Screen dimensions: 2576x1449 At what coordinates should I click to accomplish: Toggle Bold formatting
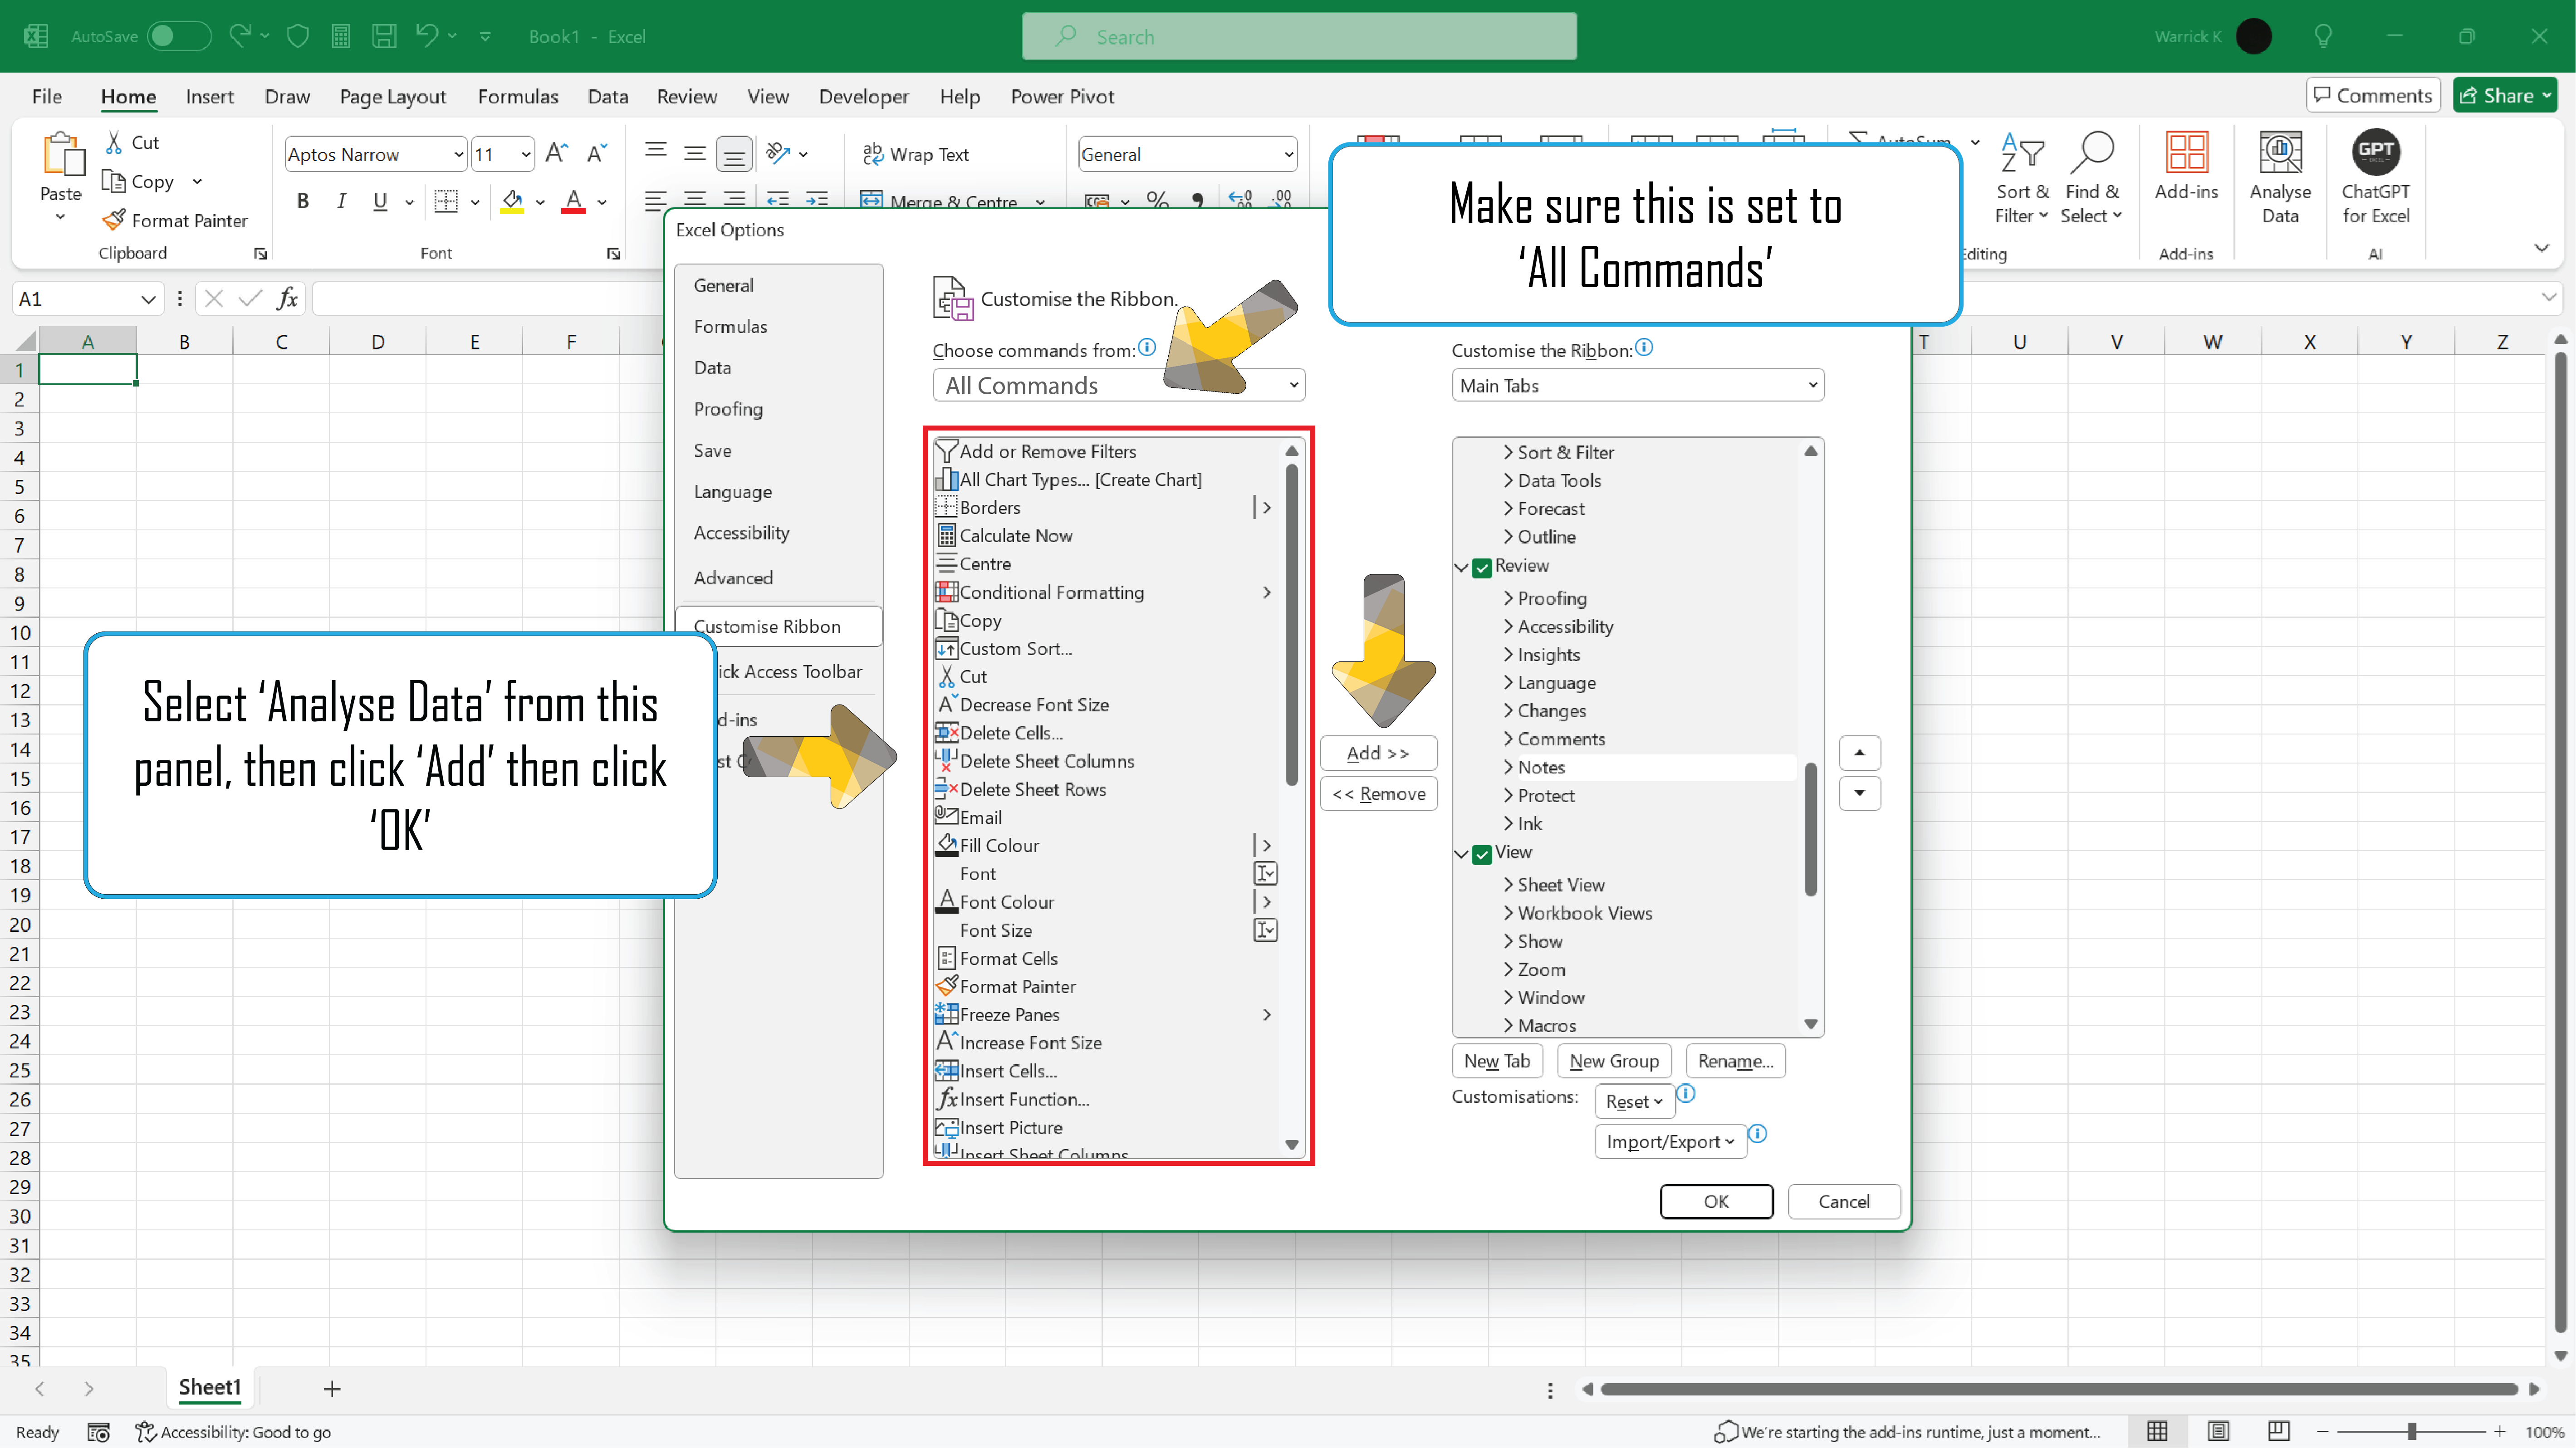(302, 202)
